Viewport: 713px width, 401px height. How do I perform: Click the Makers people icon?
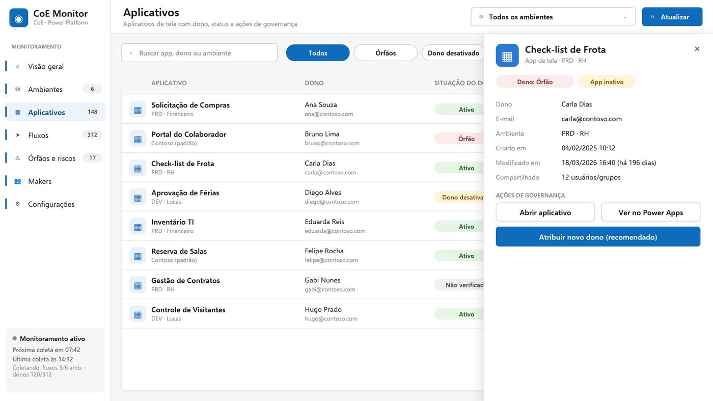[x=18, y=181]
